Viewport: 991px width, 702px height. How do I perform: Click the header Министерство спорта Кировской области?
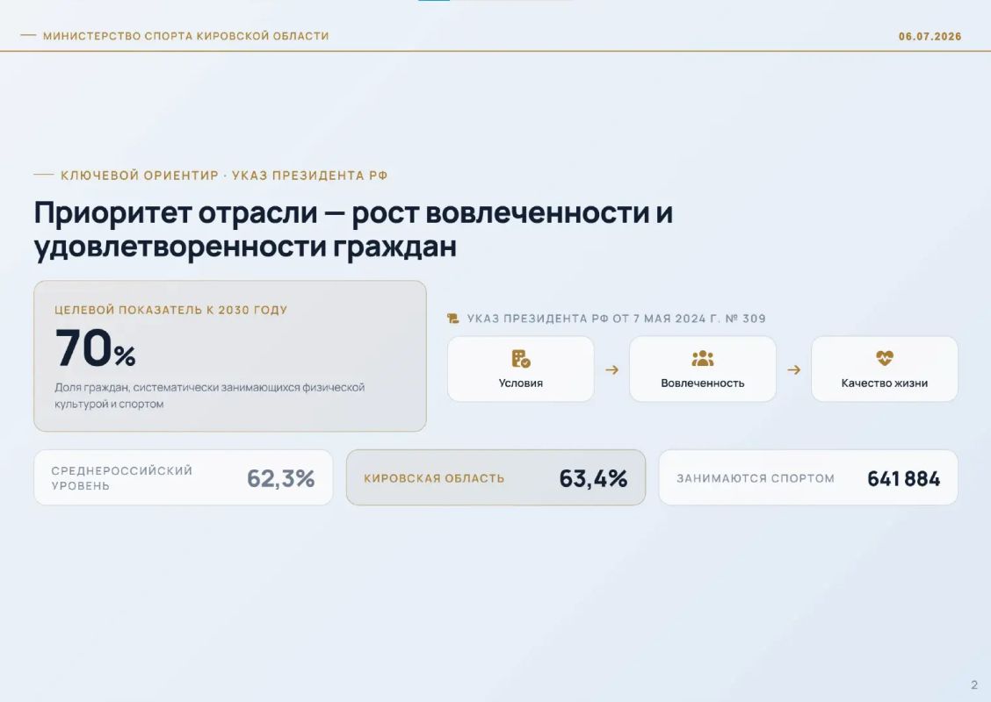[x=186, y=36]
